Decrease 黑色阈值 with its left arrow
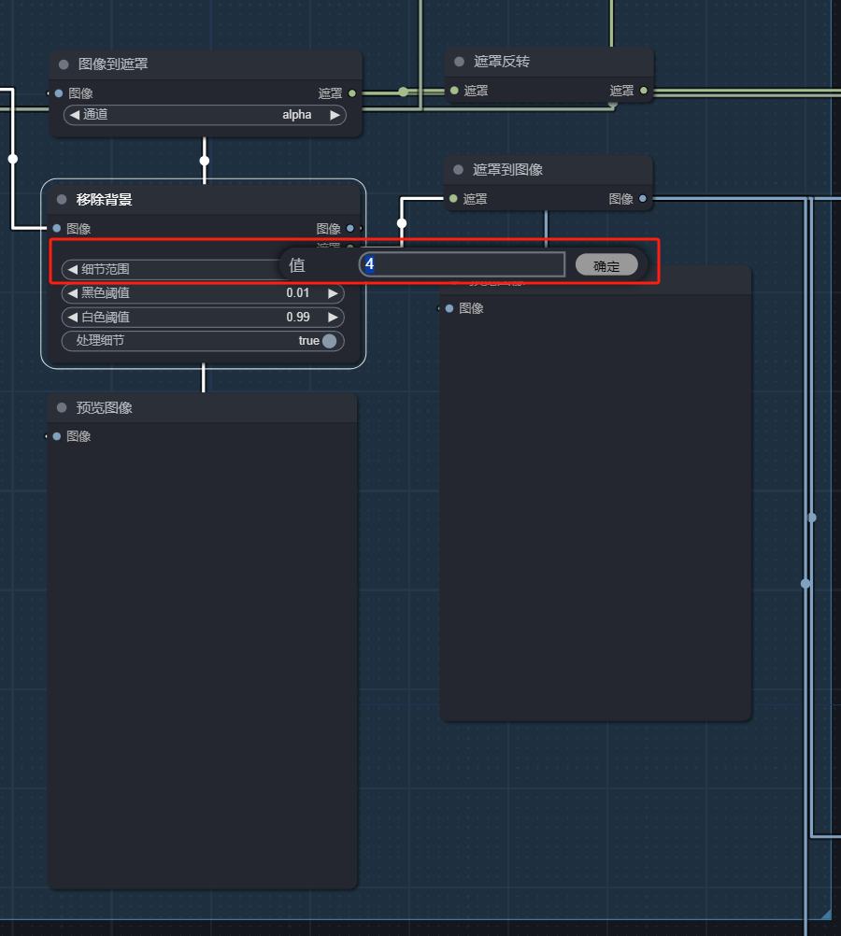 tap(73, 293)
